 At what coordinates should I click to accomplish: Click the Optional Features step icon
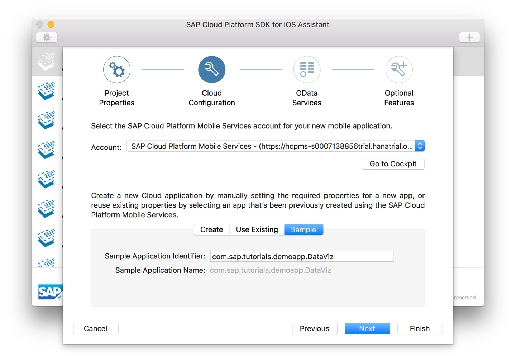[x=399, y=70]
